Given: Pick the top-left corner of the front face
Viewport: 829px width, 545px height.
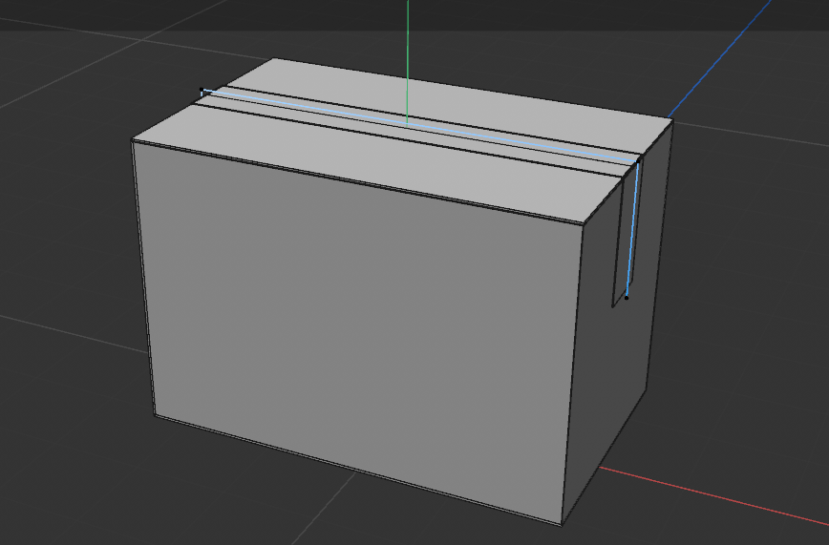Looking at the screenshot, I should [x=133, y=140].
